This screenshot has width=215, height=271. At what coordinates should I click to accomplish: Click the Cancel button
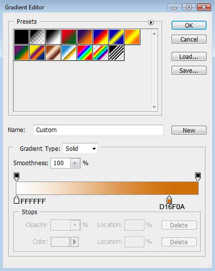click(x=189, y=39)
